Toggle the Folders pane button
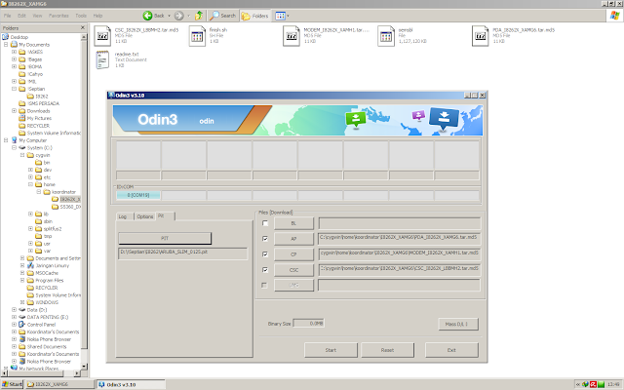The image size is (624, 390). pos(255,16)
